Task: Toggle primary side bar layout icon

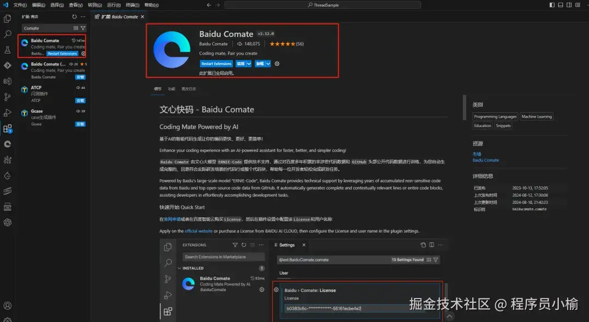Action: pyautogui.click(x=552, y=5)
